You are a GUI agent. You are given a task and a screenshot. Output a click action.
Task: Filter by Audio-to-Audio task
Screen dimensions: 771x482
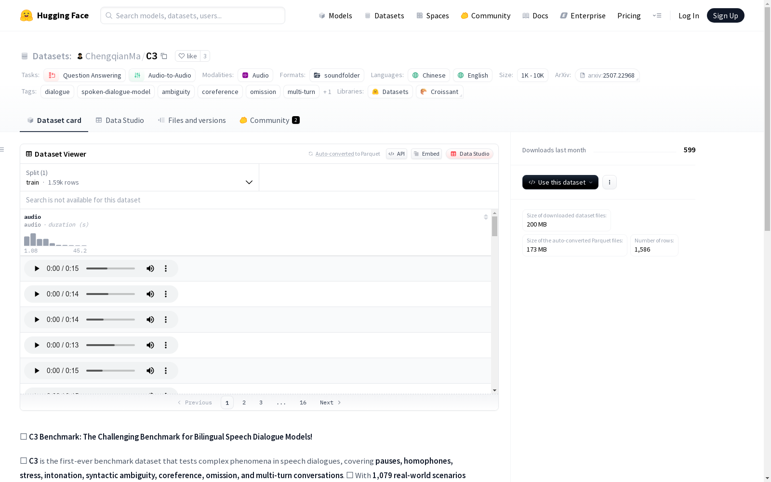(x=162, y=75)
